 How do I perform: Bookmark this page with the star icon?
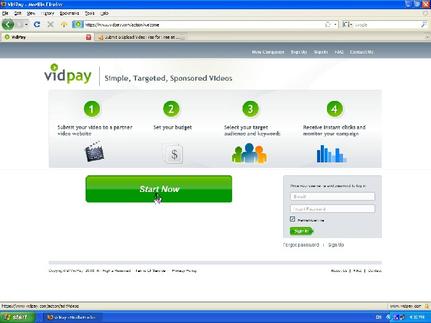click(x=328, y=25)
